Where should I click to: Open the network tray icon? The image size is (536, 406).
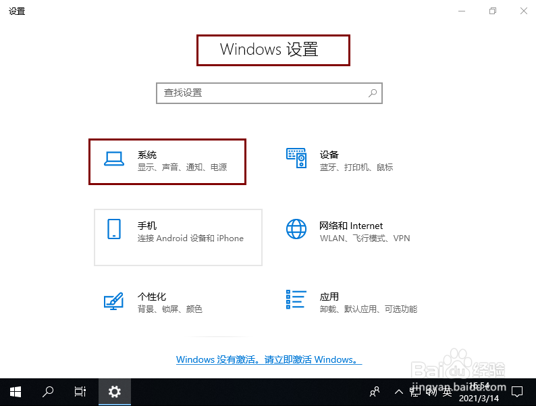pyautogui.click(x=415, y=392)
